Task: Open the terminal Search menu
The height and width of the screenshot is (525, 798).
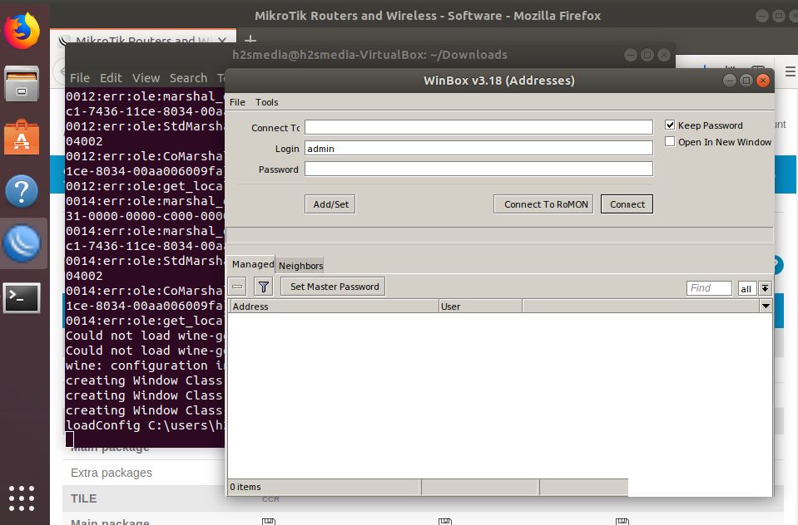Action: tap(188, 78)
